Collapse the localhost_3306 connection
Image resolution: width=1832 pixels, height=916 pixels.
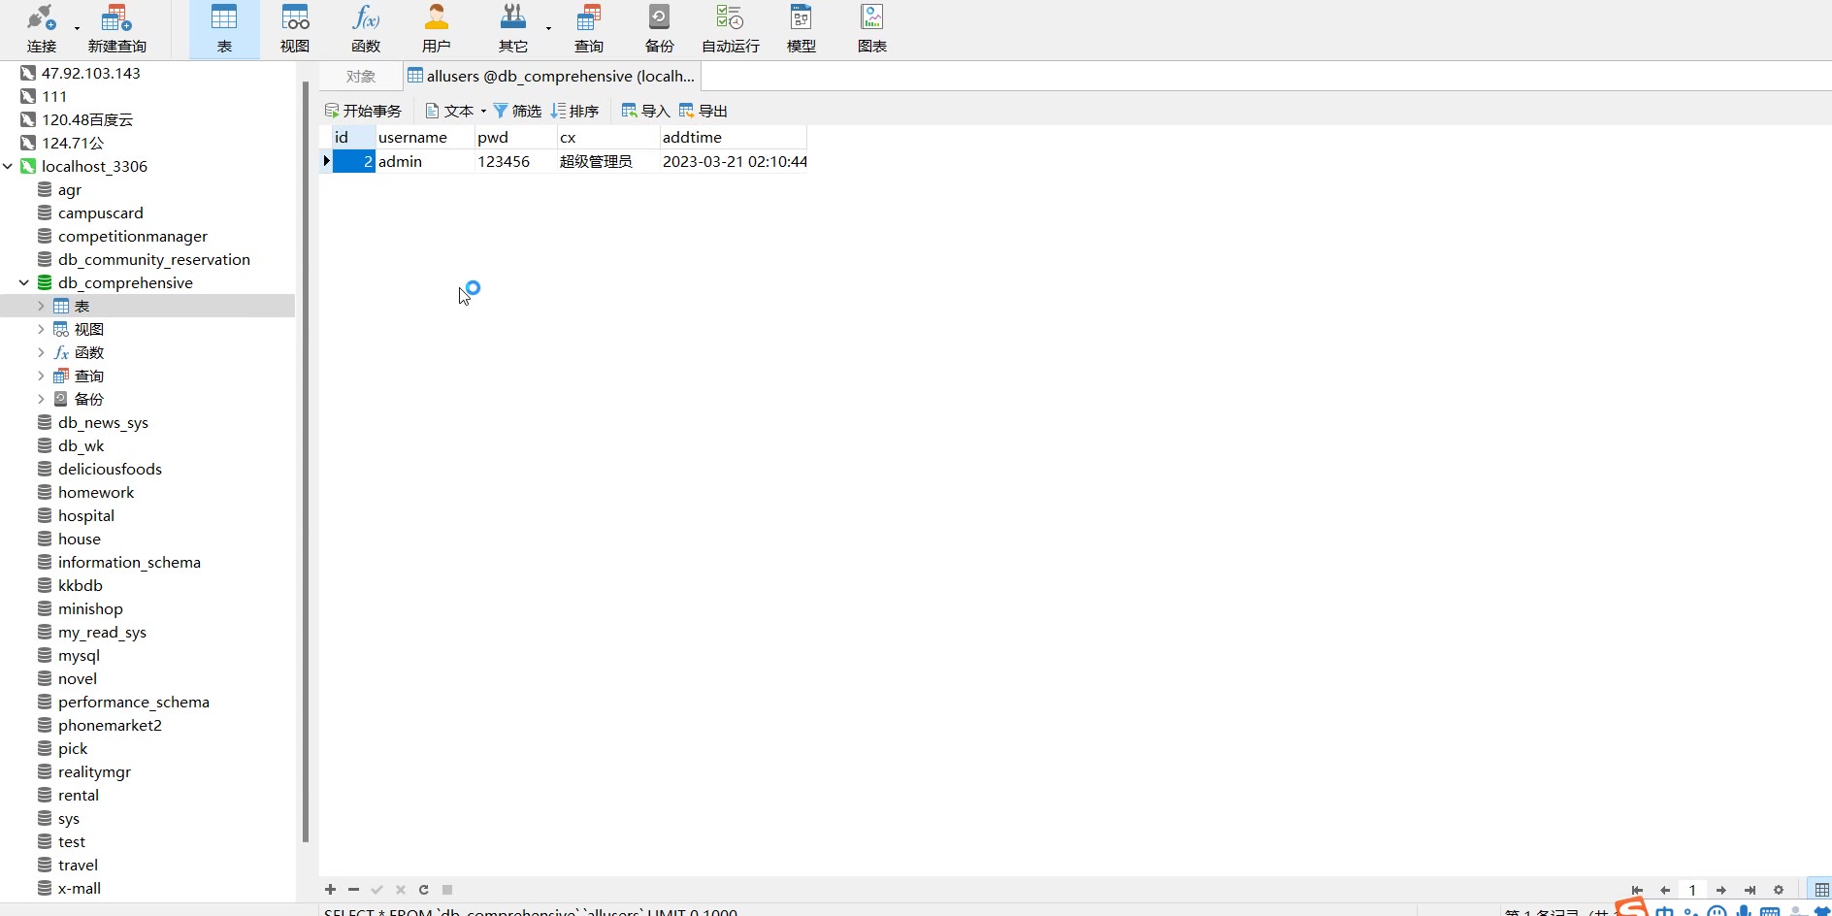pos(8,166)
